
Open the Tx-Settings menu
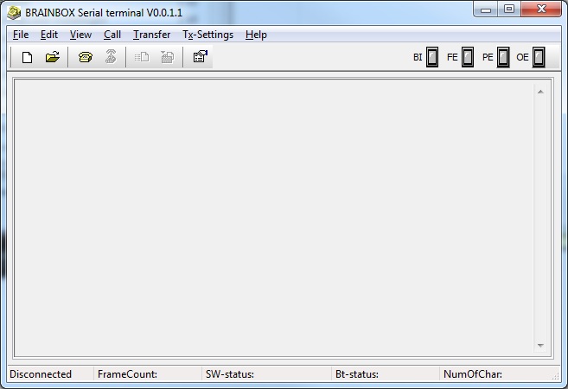tap(208, 35)
